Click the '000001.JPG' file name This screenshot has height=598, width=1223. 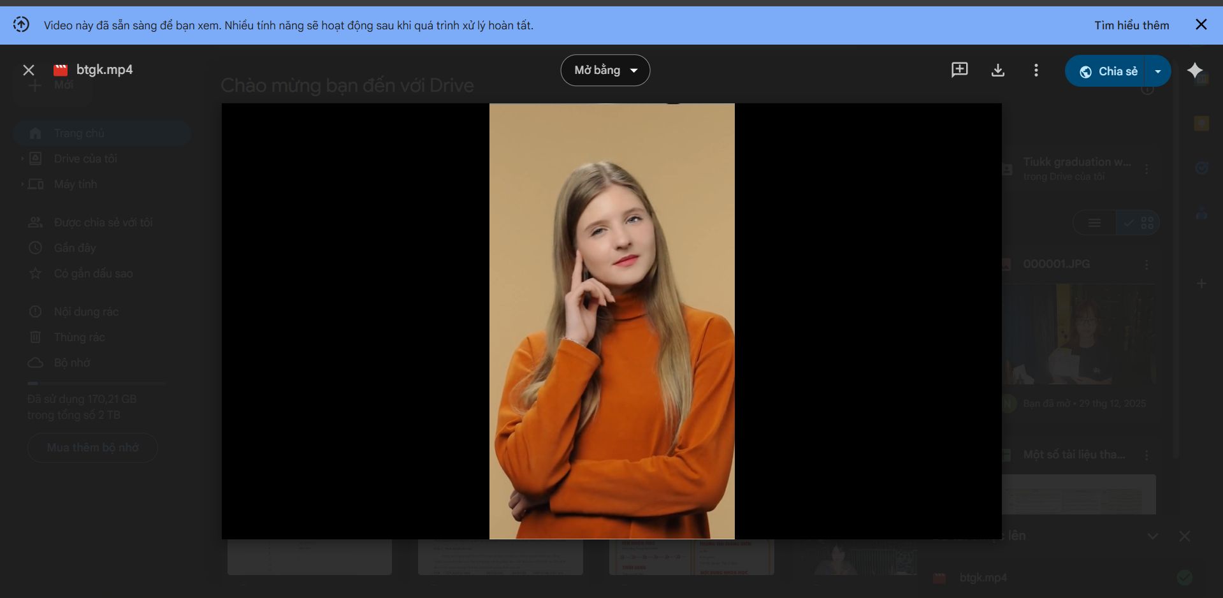pyautogui.click(x=1056, y=264)
